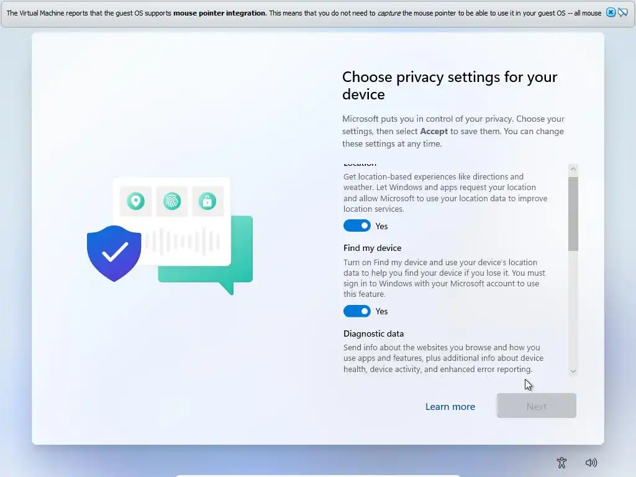Click the Diagnostic data heading

point(373,334)
